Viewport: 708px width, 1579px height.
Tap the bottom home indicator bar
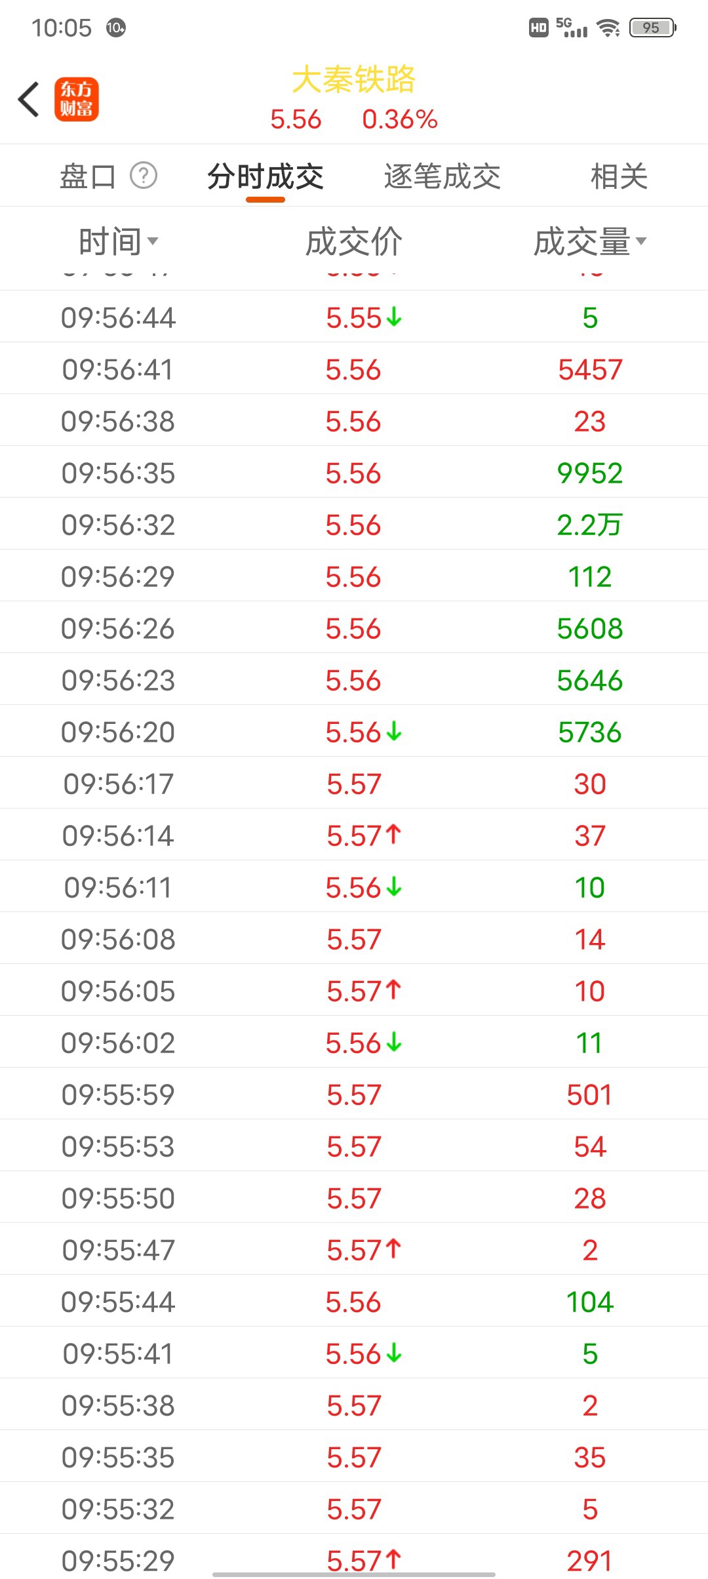coord(354,1574)
